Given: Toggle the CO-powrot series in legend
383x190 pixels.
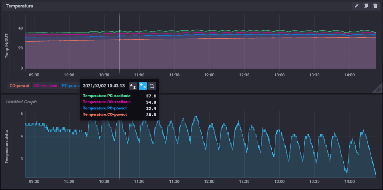Looking at the screenshot, I should pyautogui.click(x=19, y=86).
